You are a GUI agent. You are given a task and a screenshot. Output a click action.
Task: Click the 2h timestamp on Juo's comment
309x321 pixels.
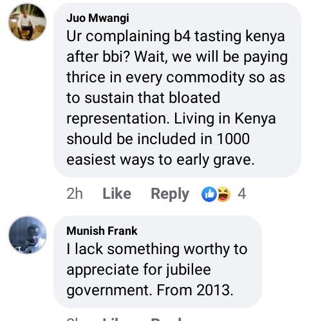coord(75,194)
